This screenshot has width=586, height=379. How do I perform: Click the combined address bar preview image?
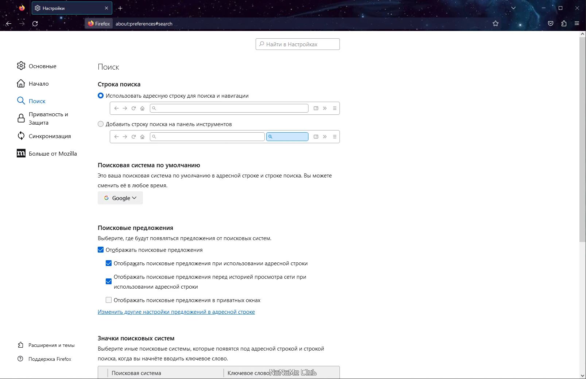[x=225, y=108]
